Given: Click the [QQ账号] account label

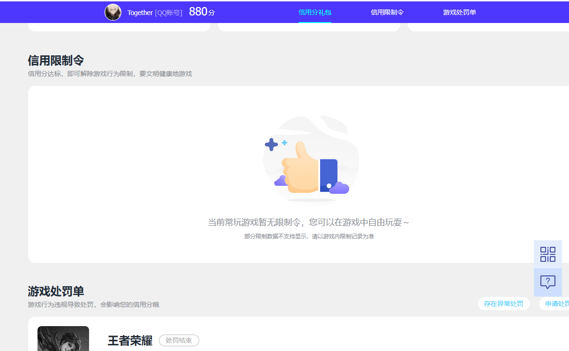Looking at the screenshot, I should click(x=169, y=13).
